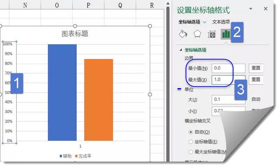
Task: Select the 自动(O) radio button
Action: [191, 132]
